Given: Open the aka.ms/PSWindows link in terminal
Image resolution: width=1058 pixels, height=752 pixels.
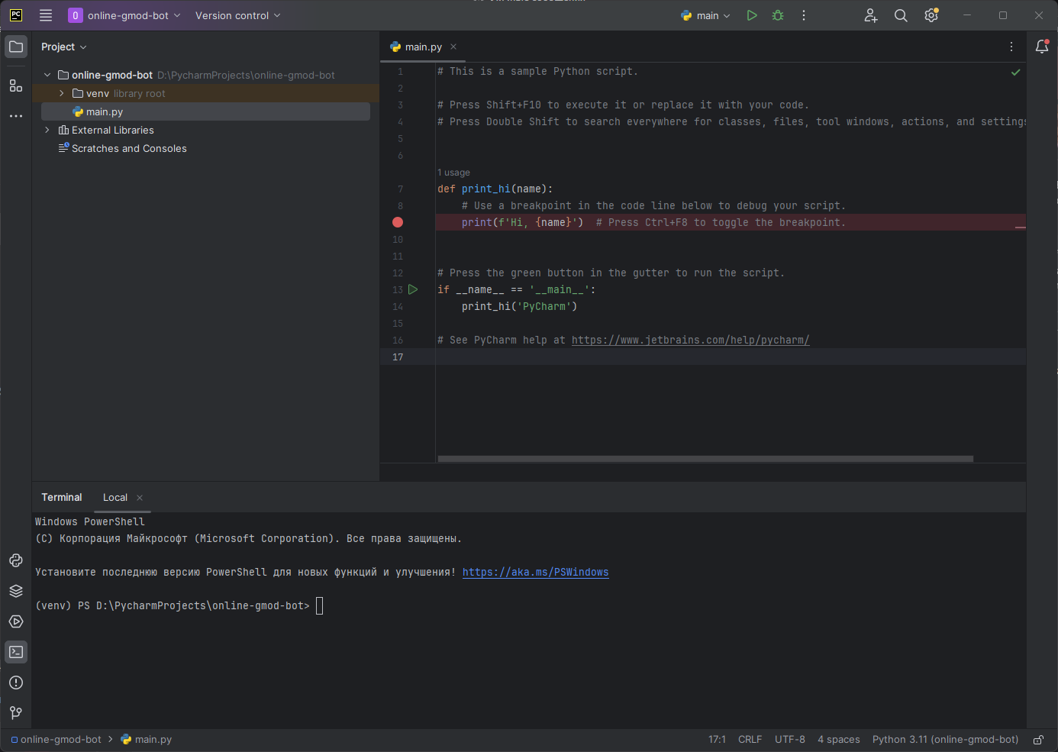Looking at the screenshot, I should click(x=535, y=572).
